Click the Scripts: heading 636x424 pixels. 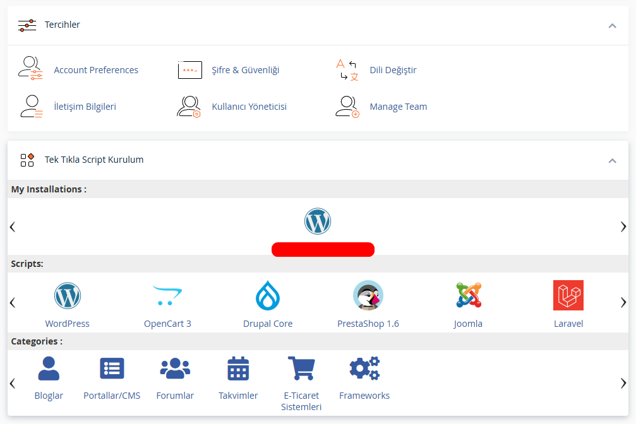coord(27,264)
